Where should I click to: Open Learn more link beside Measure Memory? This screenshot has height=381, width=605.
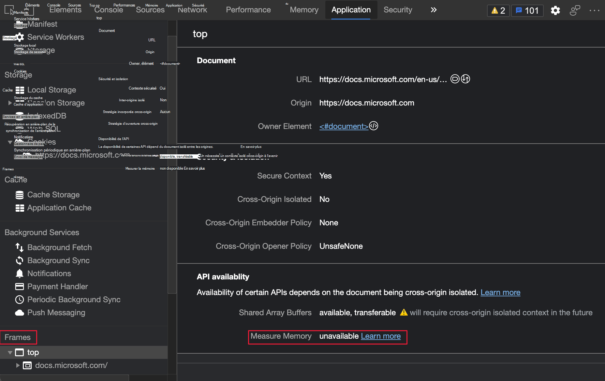381,336
